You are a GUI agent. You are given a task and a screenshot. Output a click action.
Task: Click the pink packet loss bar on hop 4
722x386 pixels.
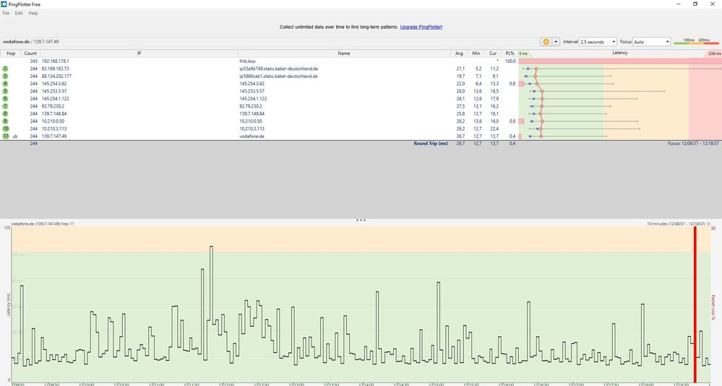coord(521,84)
